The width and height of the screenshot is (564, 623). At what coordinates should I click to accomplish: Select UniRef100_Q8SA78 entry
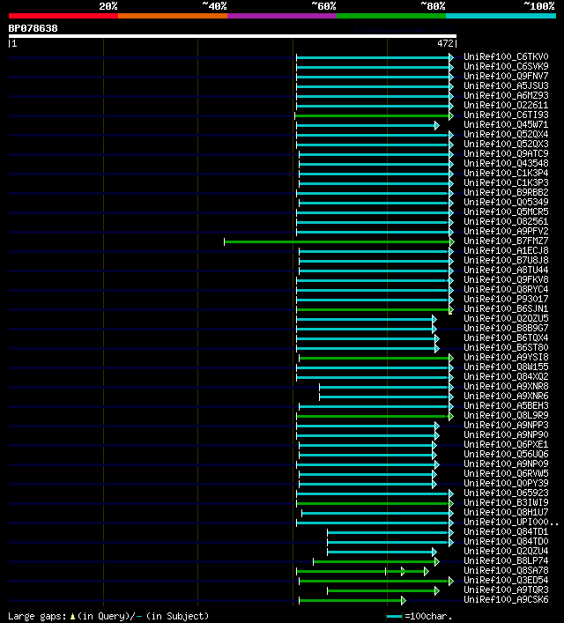pyautogui.click(x=506, y=570)
